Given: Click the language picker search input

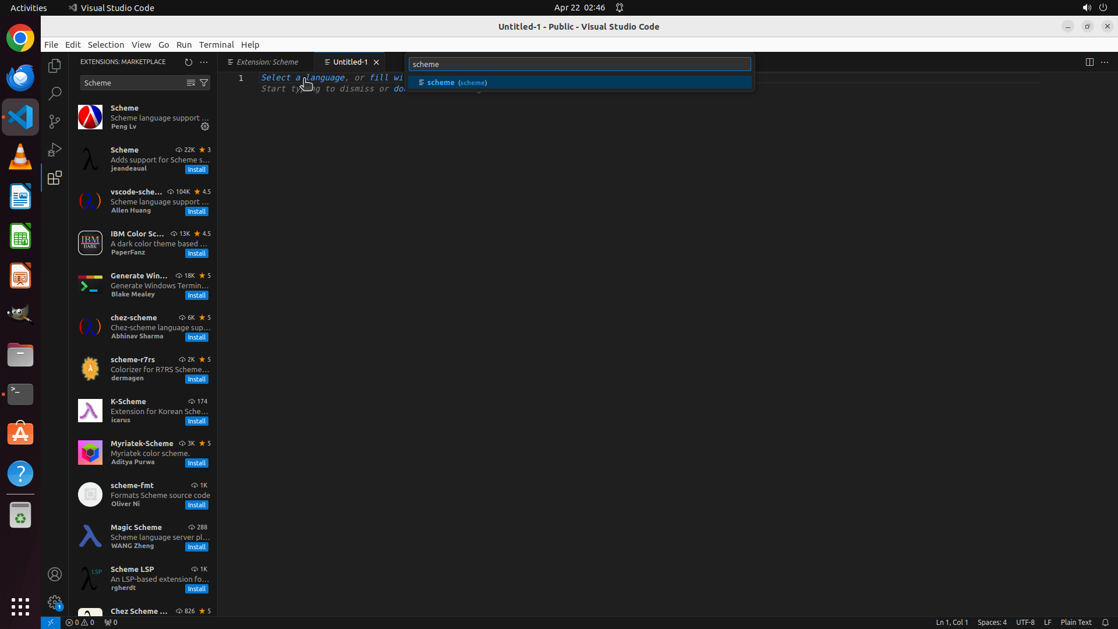Looking at the screenshot, I should pos(579,64).
